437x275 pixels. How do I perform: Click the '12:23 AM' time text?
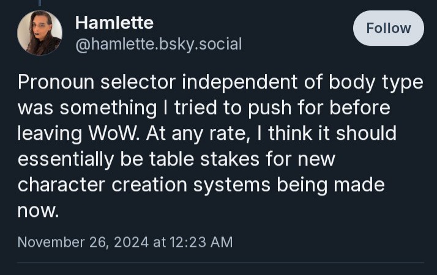(201, 242)
